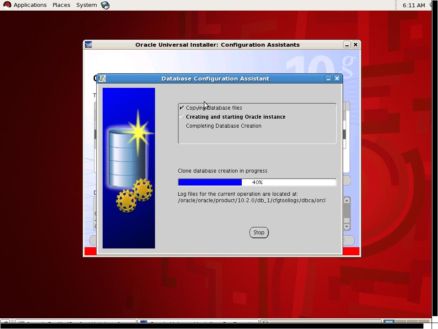Click installer window scrollbar up arrow
438x329 pixels.
click(347, 200)
